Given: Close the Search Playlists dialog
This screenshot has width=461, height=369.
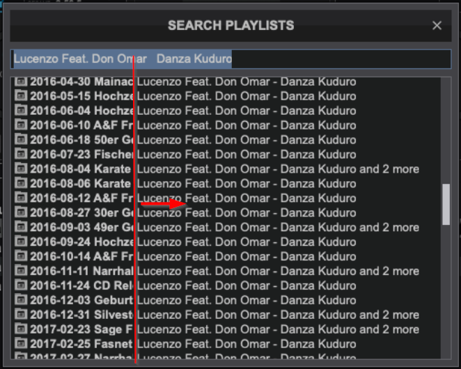Looking at the screenshot, I should click(437, 26).
